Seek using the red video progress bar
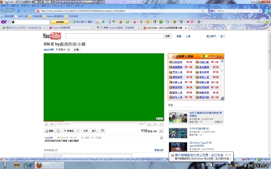271x169 pixels. point(104,121)
